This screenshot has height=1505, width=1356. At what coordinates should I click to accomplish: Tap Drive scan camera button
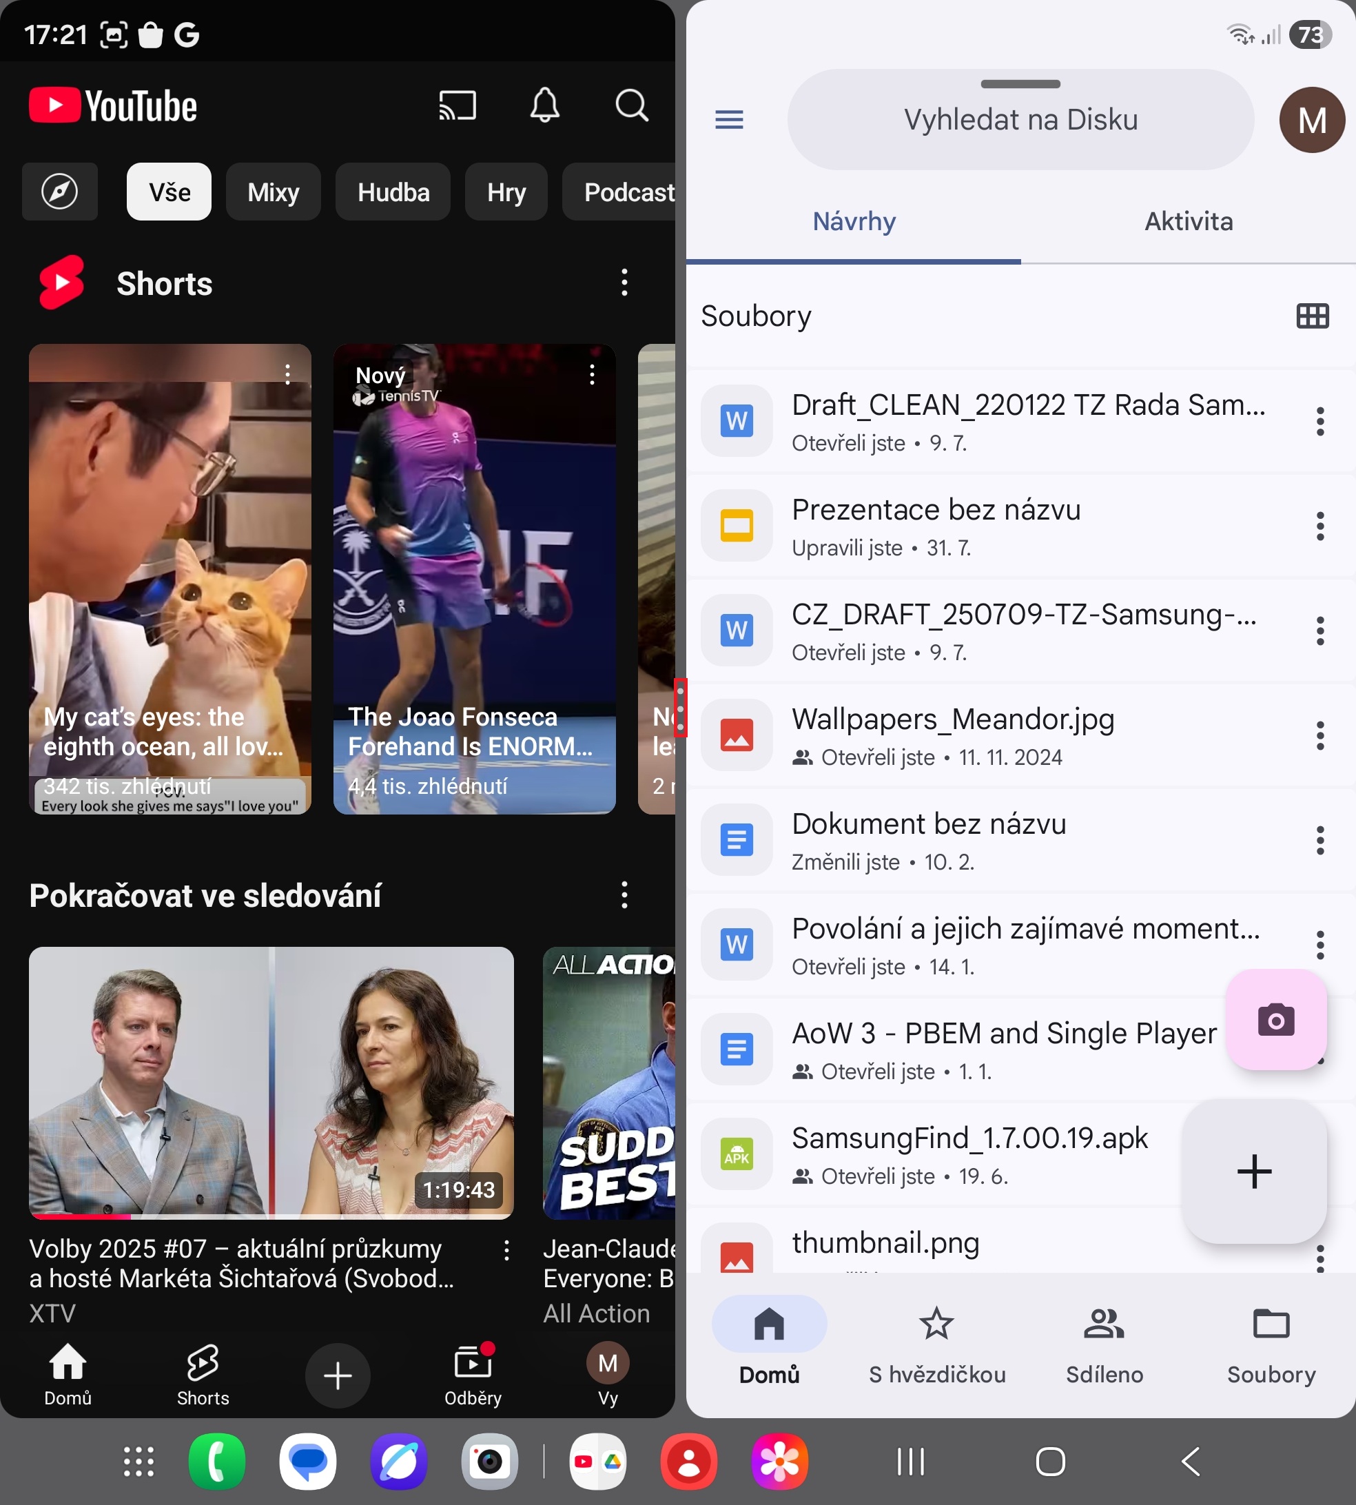coord(1275,1019)
